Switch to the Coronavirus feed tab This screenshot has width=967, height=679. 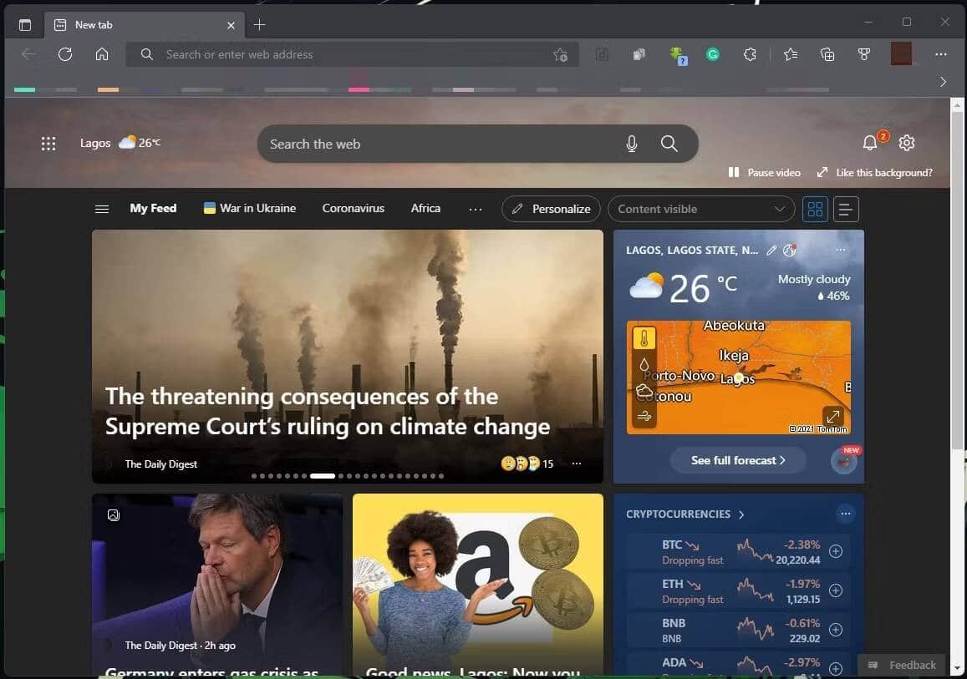pos(353,208)
